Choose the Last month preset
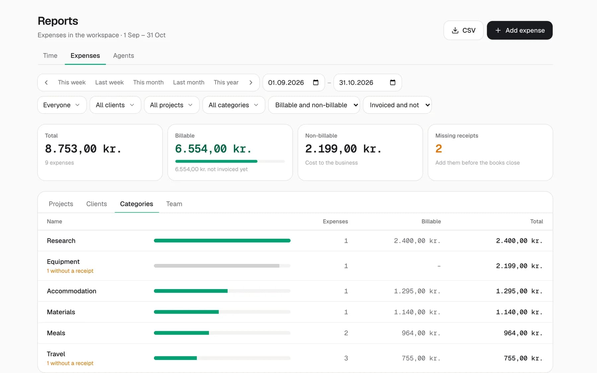The width and height of the screenshot is (597, 373). tap(189, 83)
